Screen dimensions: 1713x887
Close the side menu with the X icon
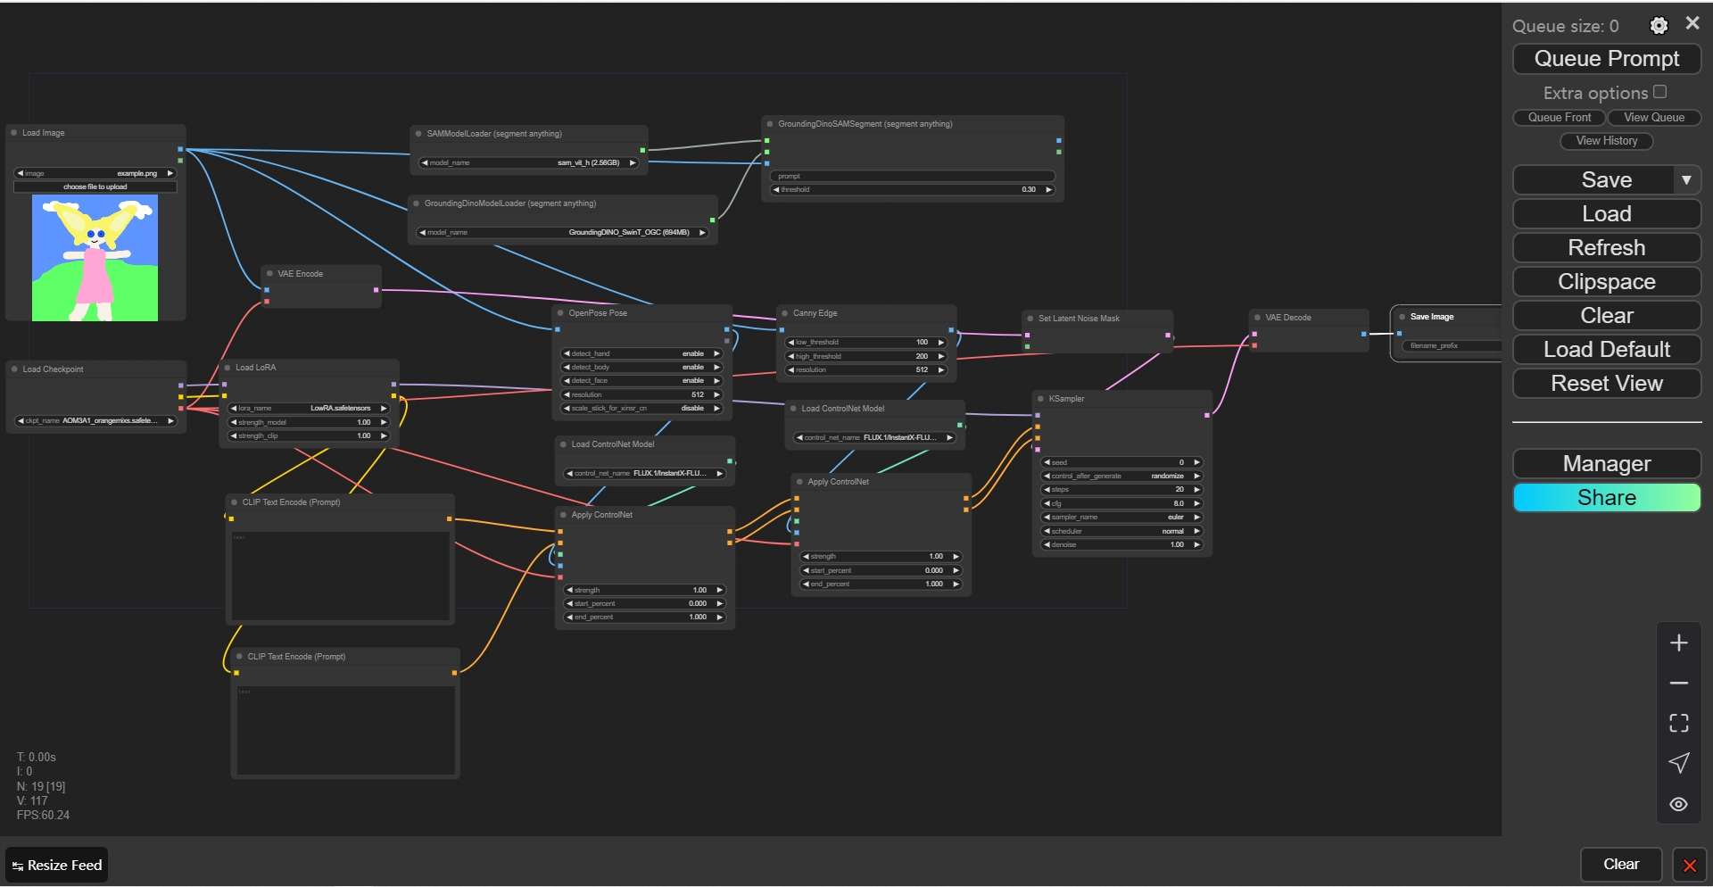pos(1692,24)
